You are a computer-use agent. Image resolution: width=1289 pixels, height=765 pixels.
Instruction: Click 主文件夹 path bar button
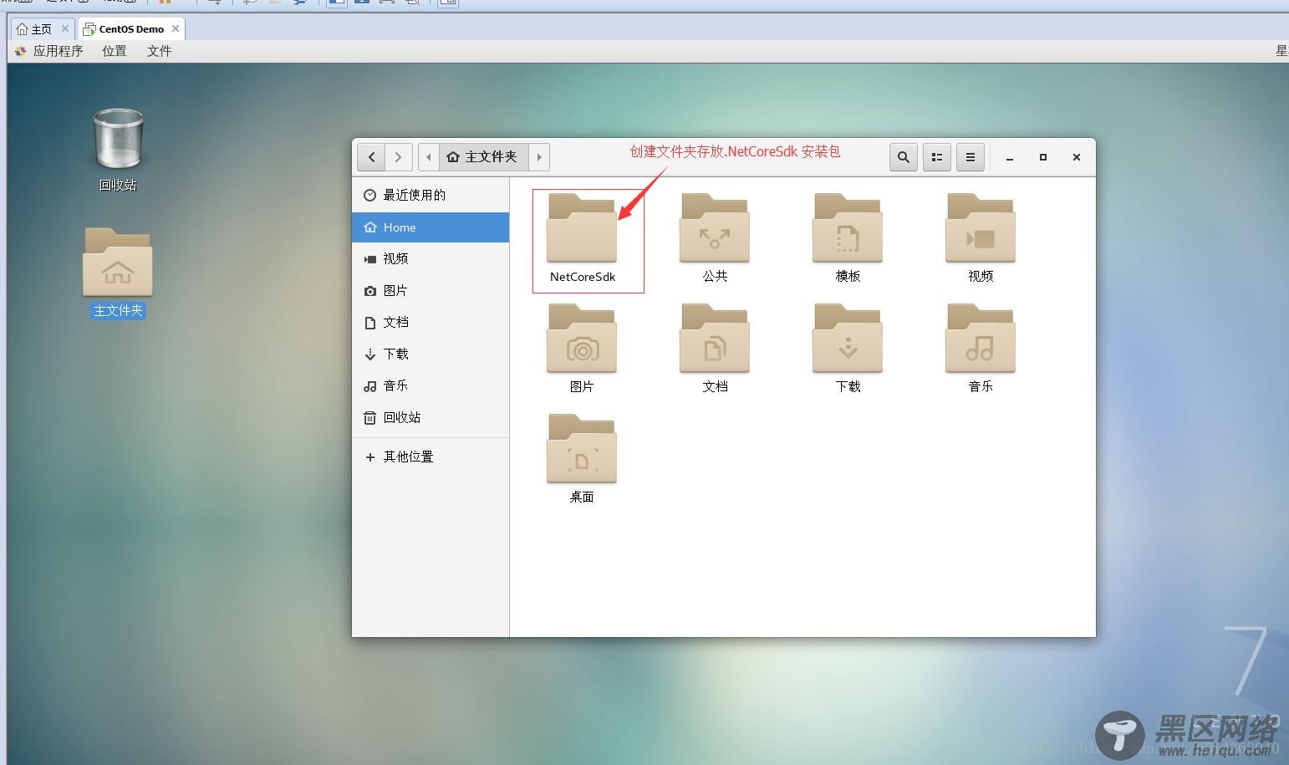(x=483, y=156)
